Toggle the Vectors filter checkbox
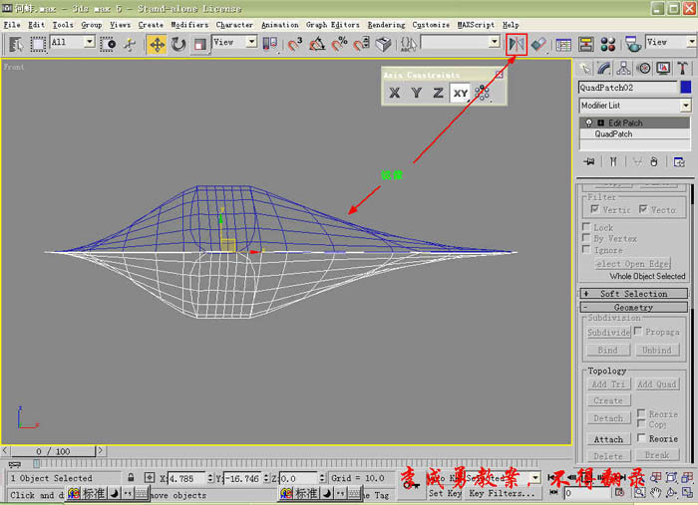This screenshot has height=505, width=698. (x=643, y=208)
